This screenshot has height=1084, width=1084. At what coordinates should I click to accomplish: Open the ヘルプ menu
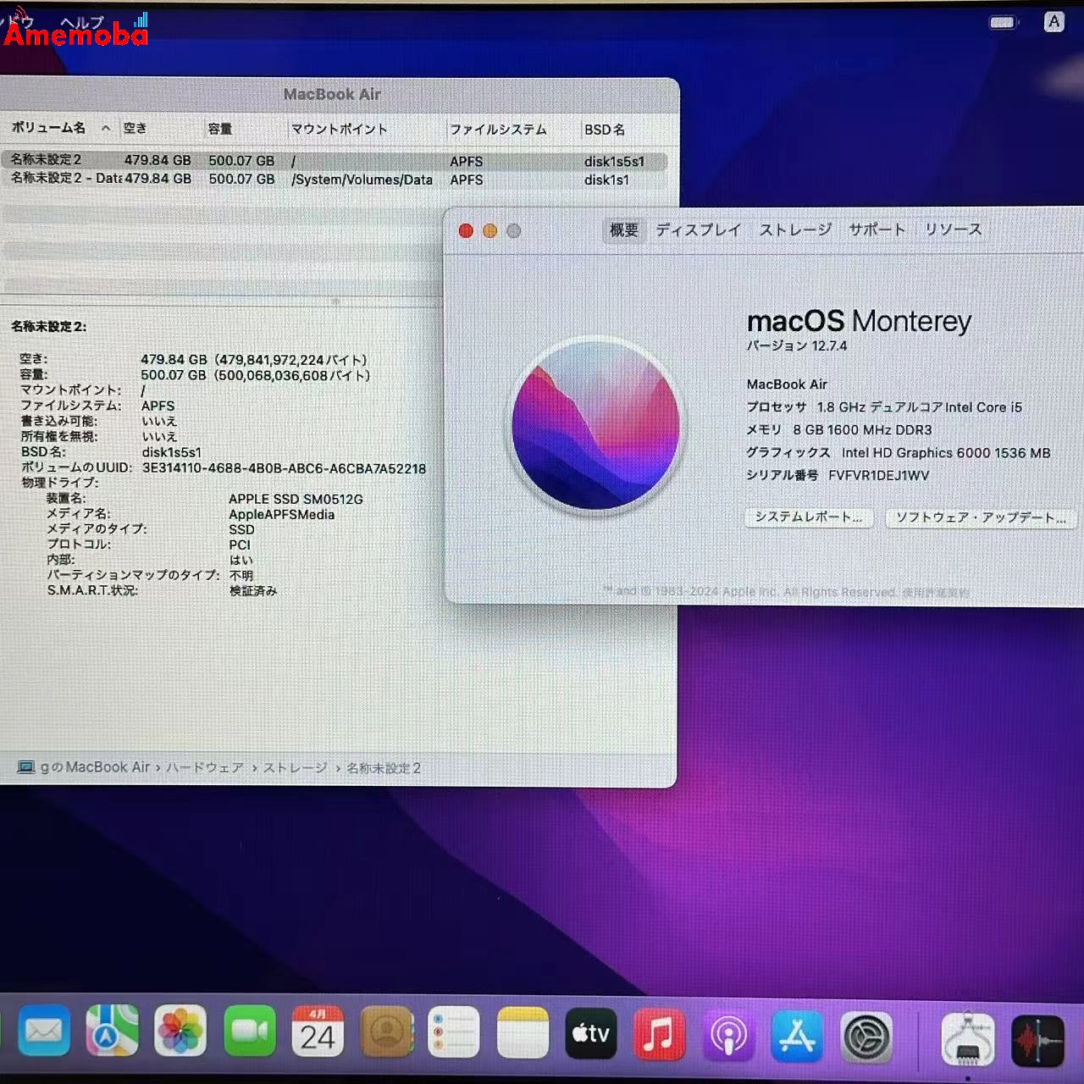[x=80, y=22]
